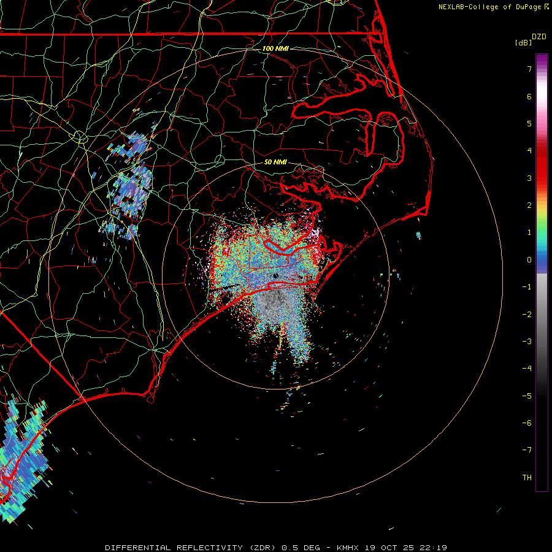Click the color scale label 1
Screen dimensions: 552x552
529,232
